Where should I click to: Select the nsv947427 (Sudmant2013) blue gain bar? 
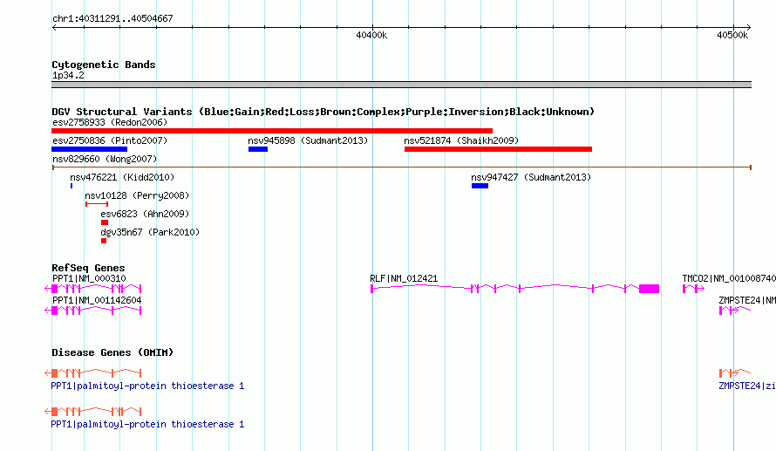click(480, 186)
